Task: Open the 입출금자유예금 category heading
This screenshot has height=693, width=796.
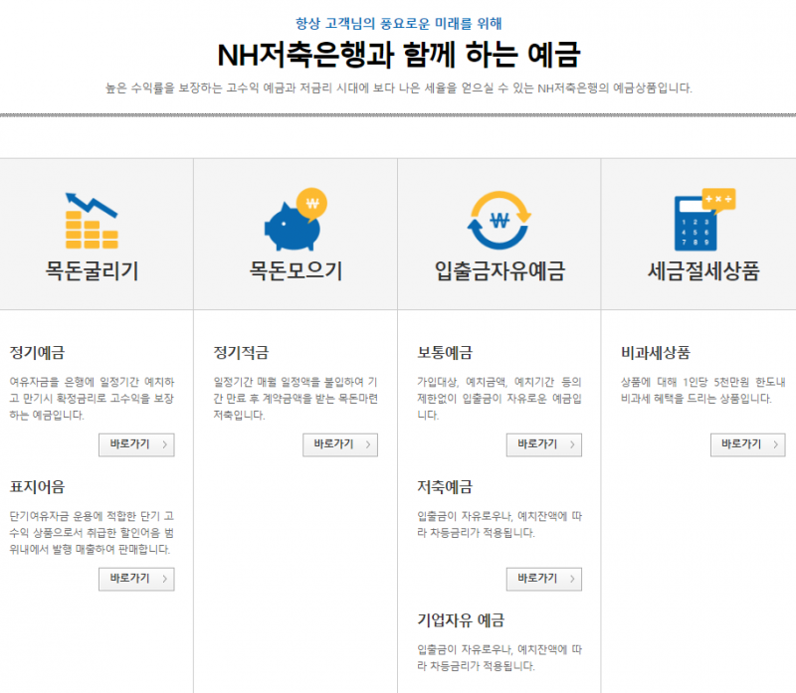Action: tap(499, 270)
